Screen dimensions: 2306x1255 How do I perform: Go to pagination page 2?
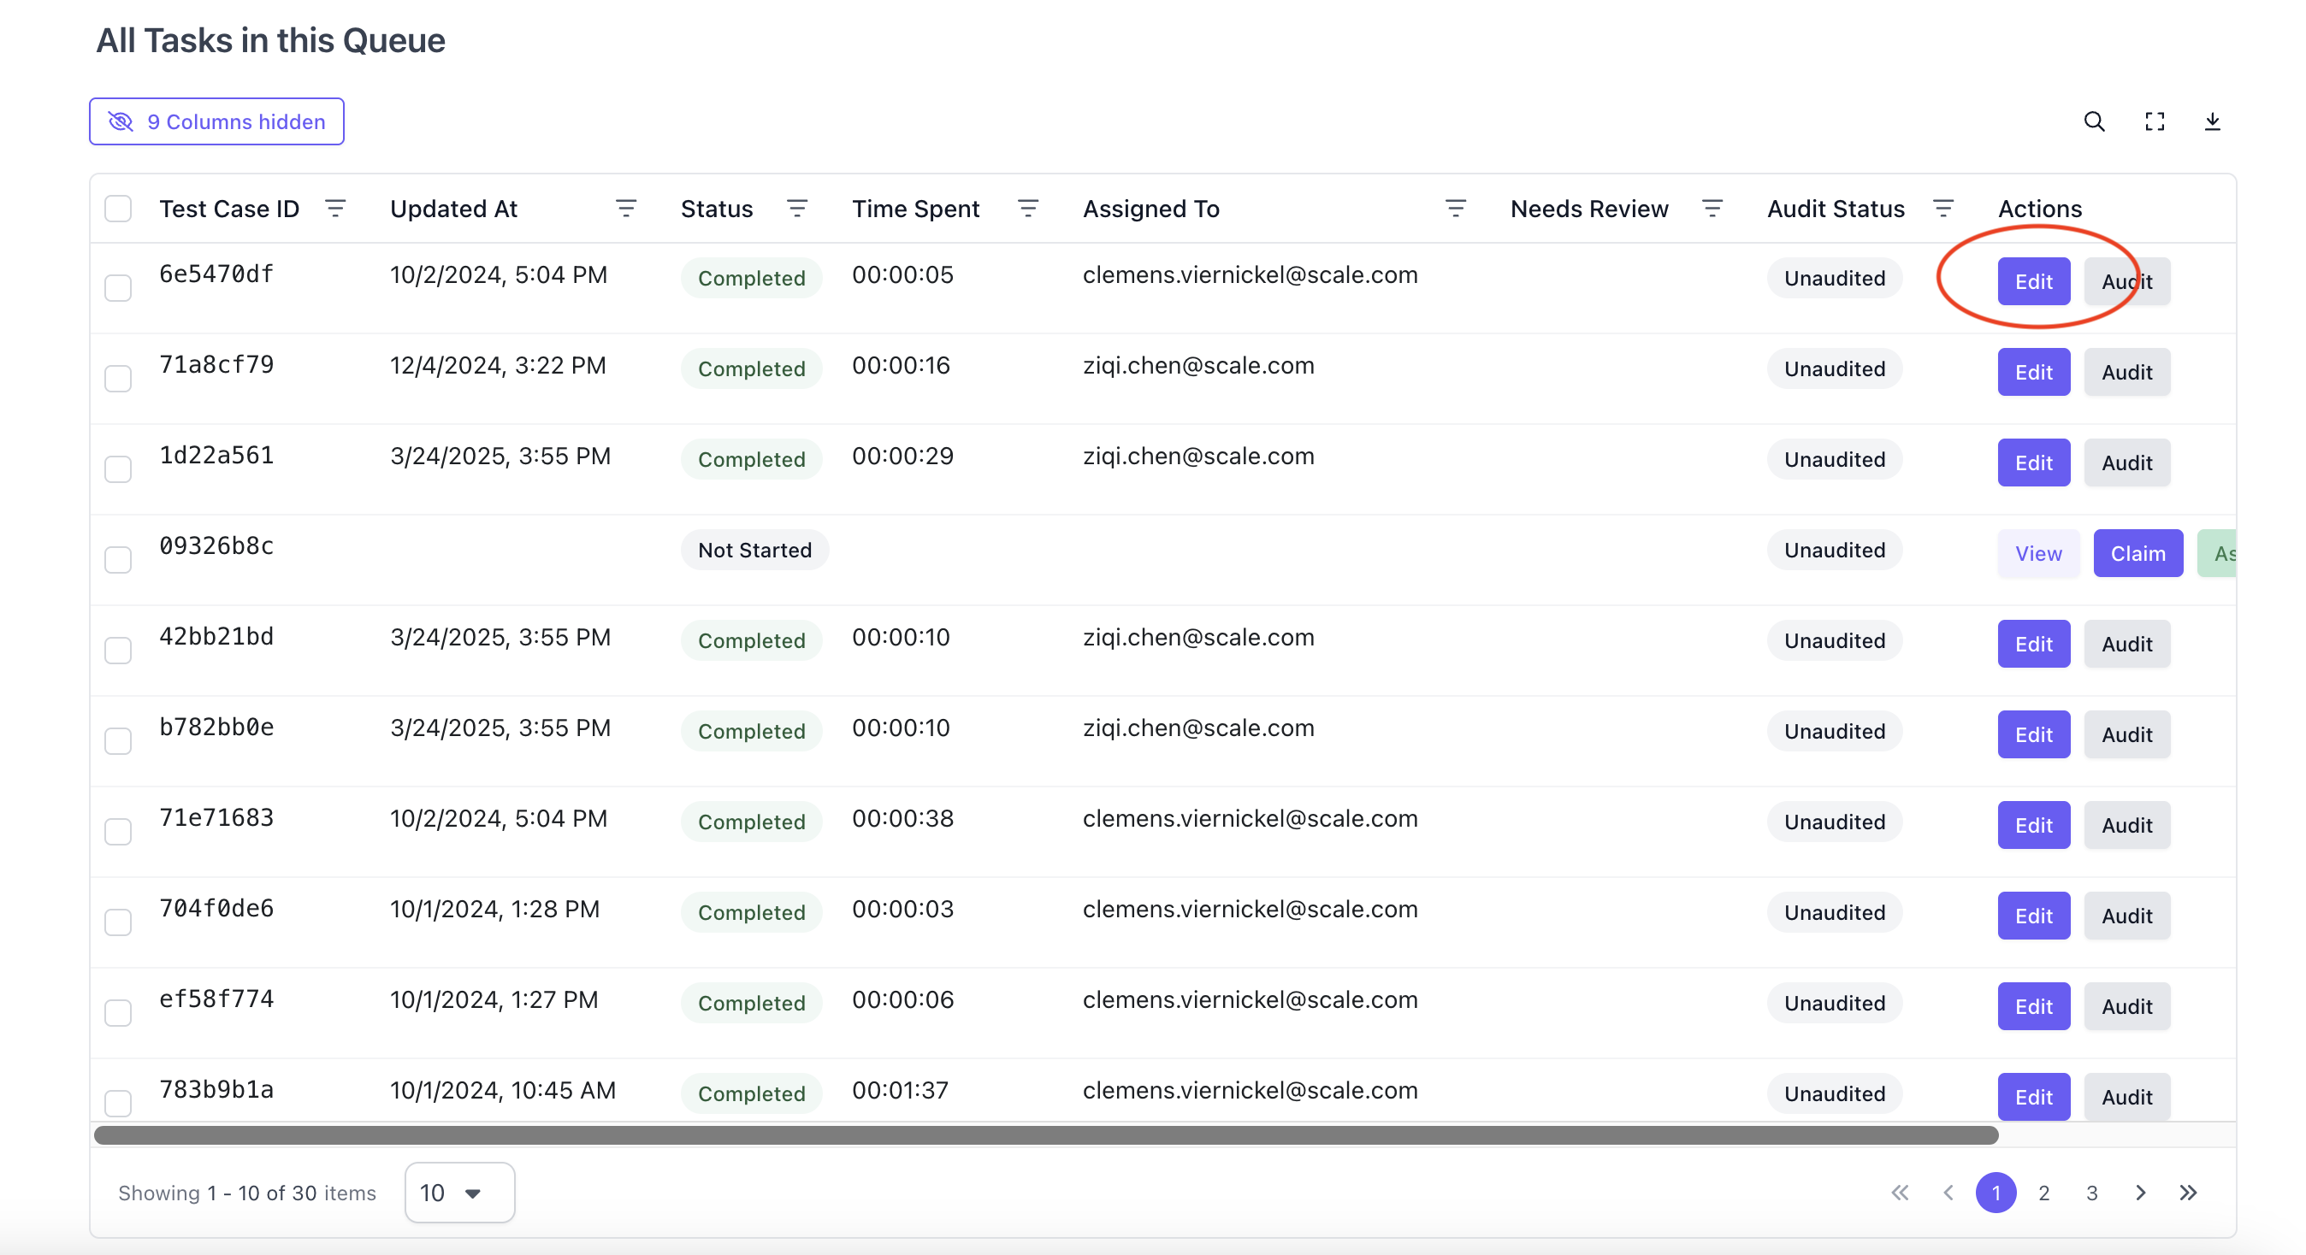point(2043,1193)
